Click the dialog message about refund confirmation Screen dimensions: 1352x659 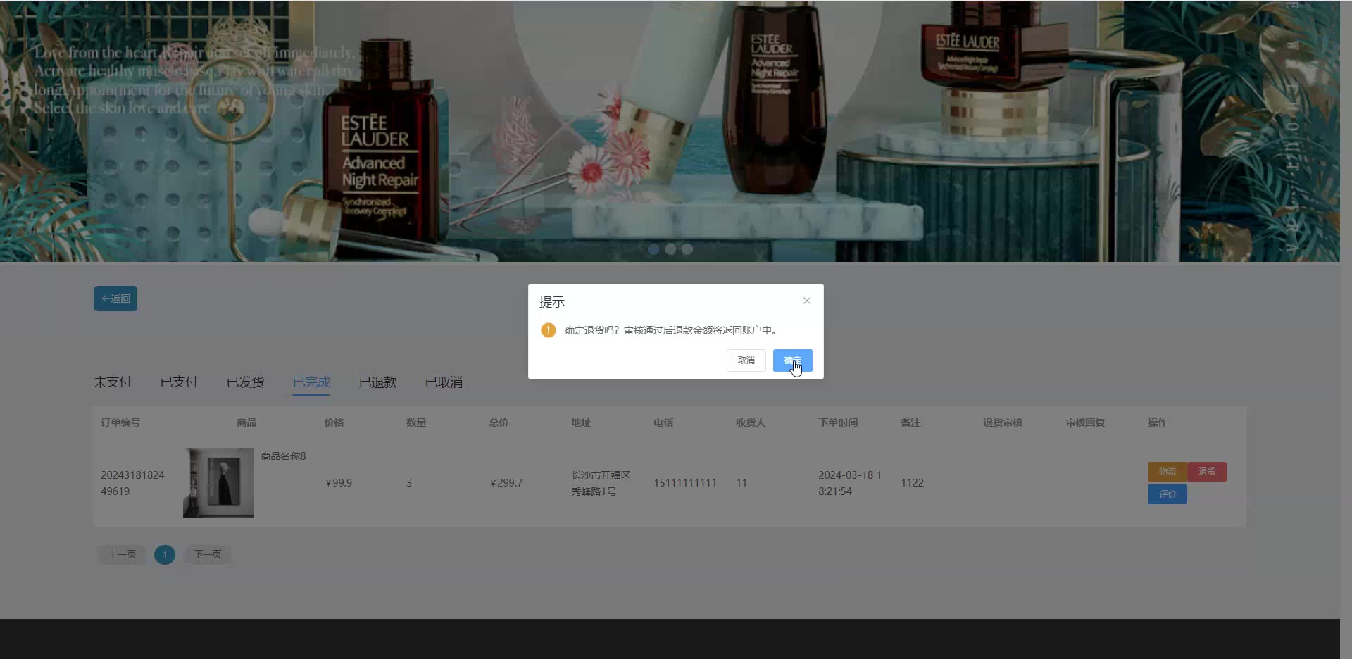(x=671, y=330)
